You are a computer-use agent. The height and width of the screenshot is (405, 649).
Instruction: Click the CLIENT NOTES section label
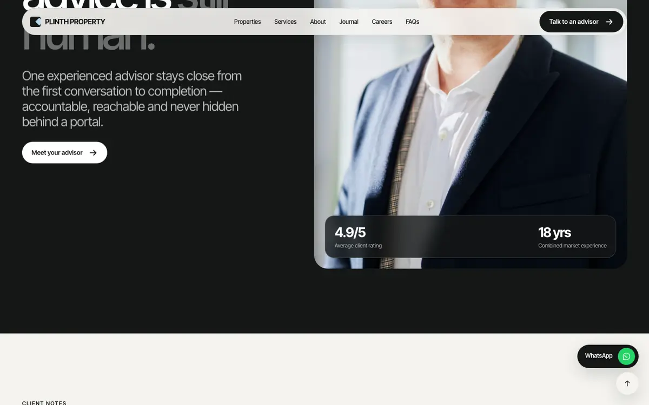click(44, 403)
